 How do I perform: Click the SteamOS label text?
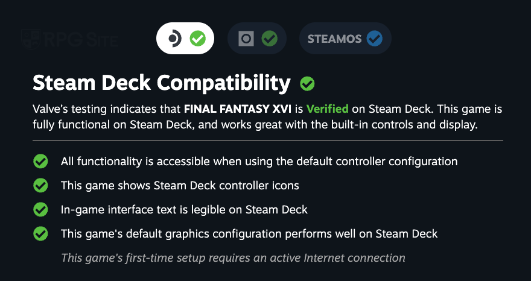click(x=334, y=39)
